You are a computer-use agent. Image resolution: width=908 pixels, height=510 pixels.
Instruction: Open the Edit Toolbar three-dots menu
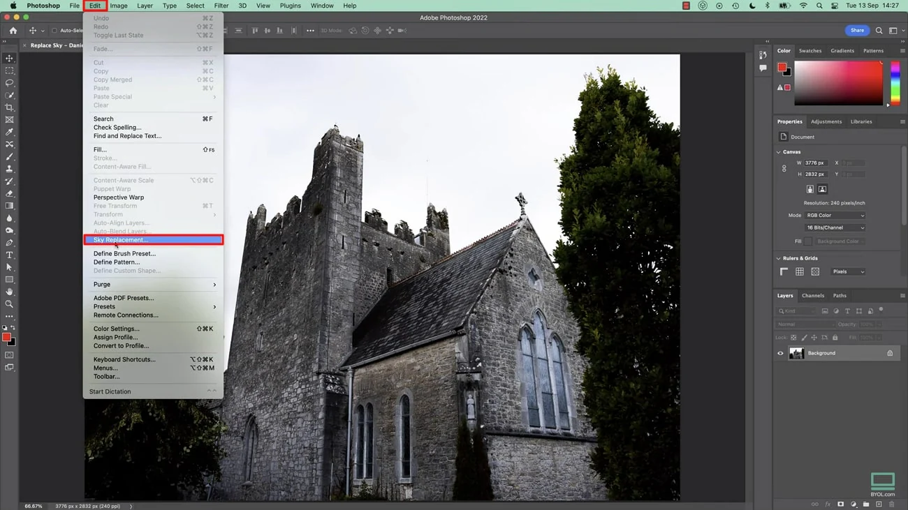click(x=9, y=317)
